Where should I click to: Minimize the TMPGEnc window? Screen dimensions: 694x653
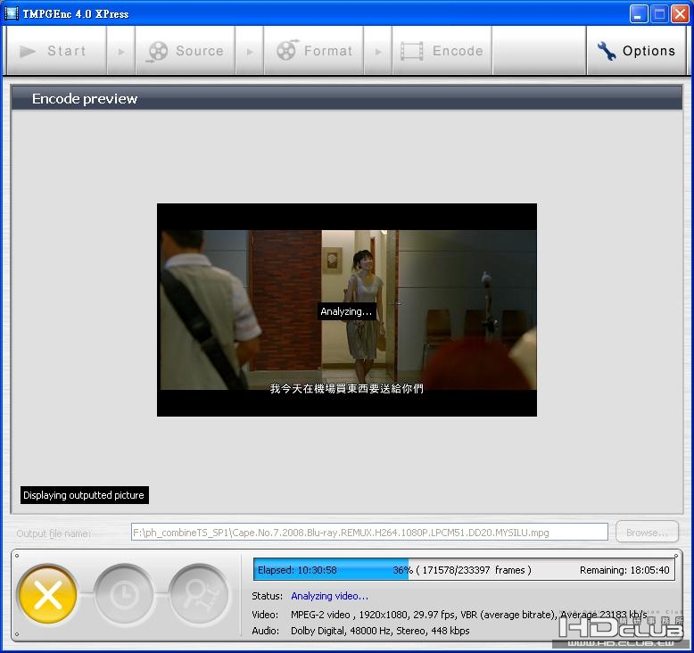pos(637,13)
